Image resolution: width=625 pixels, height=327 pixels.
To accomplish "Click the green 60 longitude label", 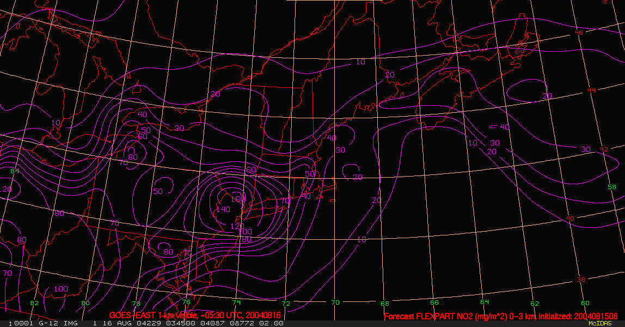I will (x=585, y=302).
